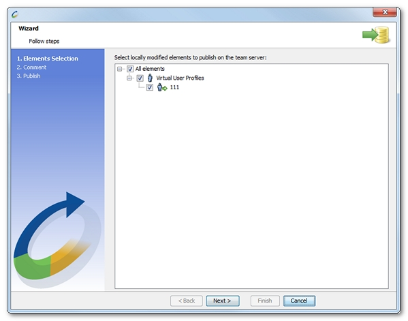Select the All elements label
This screenshot has height=321, width=408.
coord(150,69)
